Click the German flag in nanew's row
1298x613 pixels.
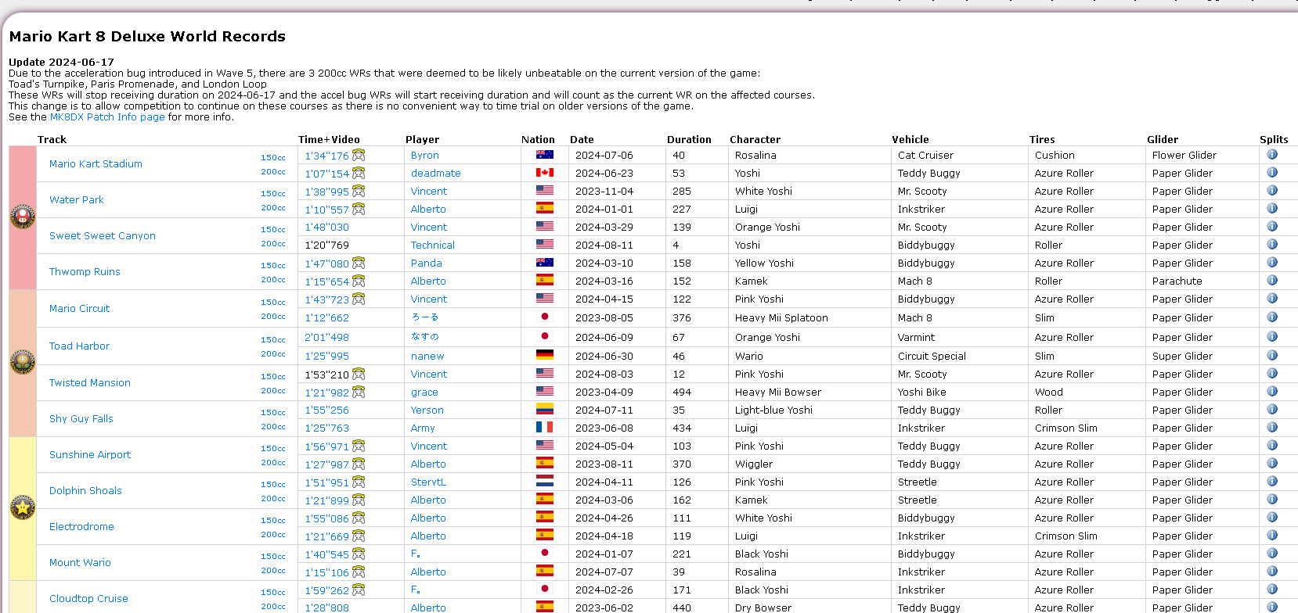[545, 355]
